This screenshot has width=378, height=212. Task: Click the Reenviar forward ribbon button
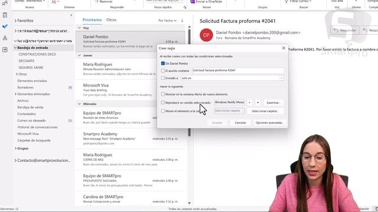[103, 1]
